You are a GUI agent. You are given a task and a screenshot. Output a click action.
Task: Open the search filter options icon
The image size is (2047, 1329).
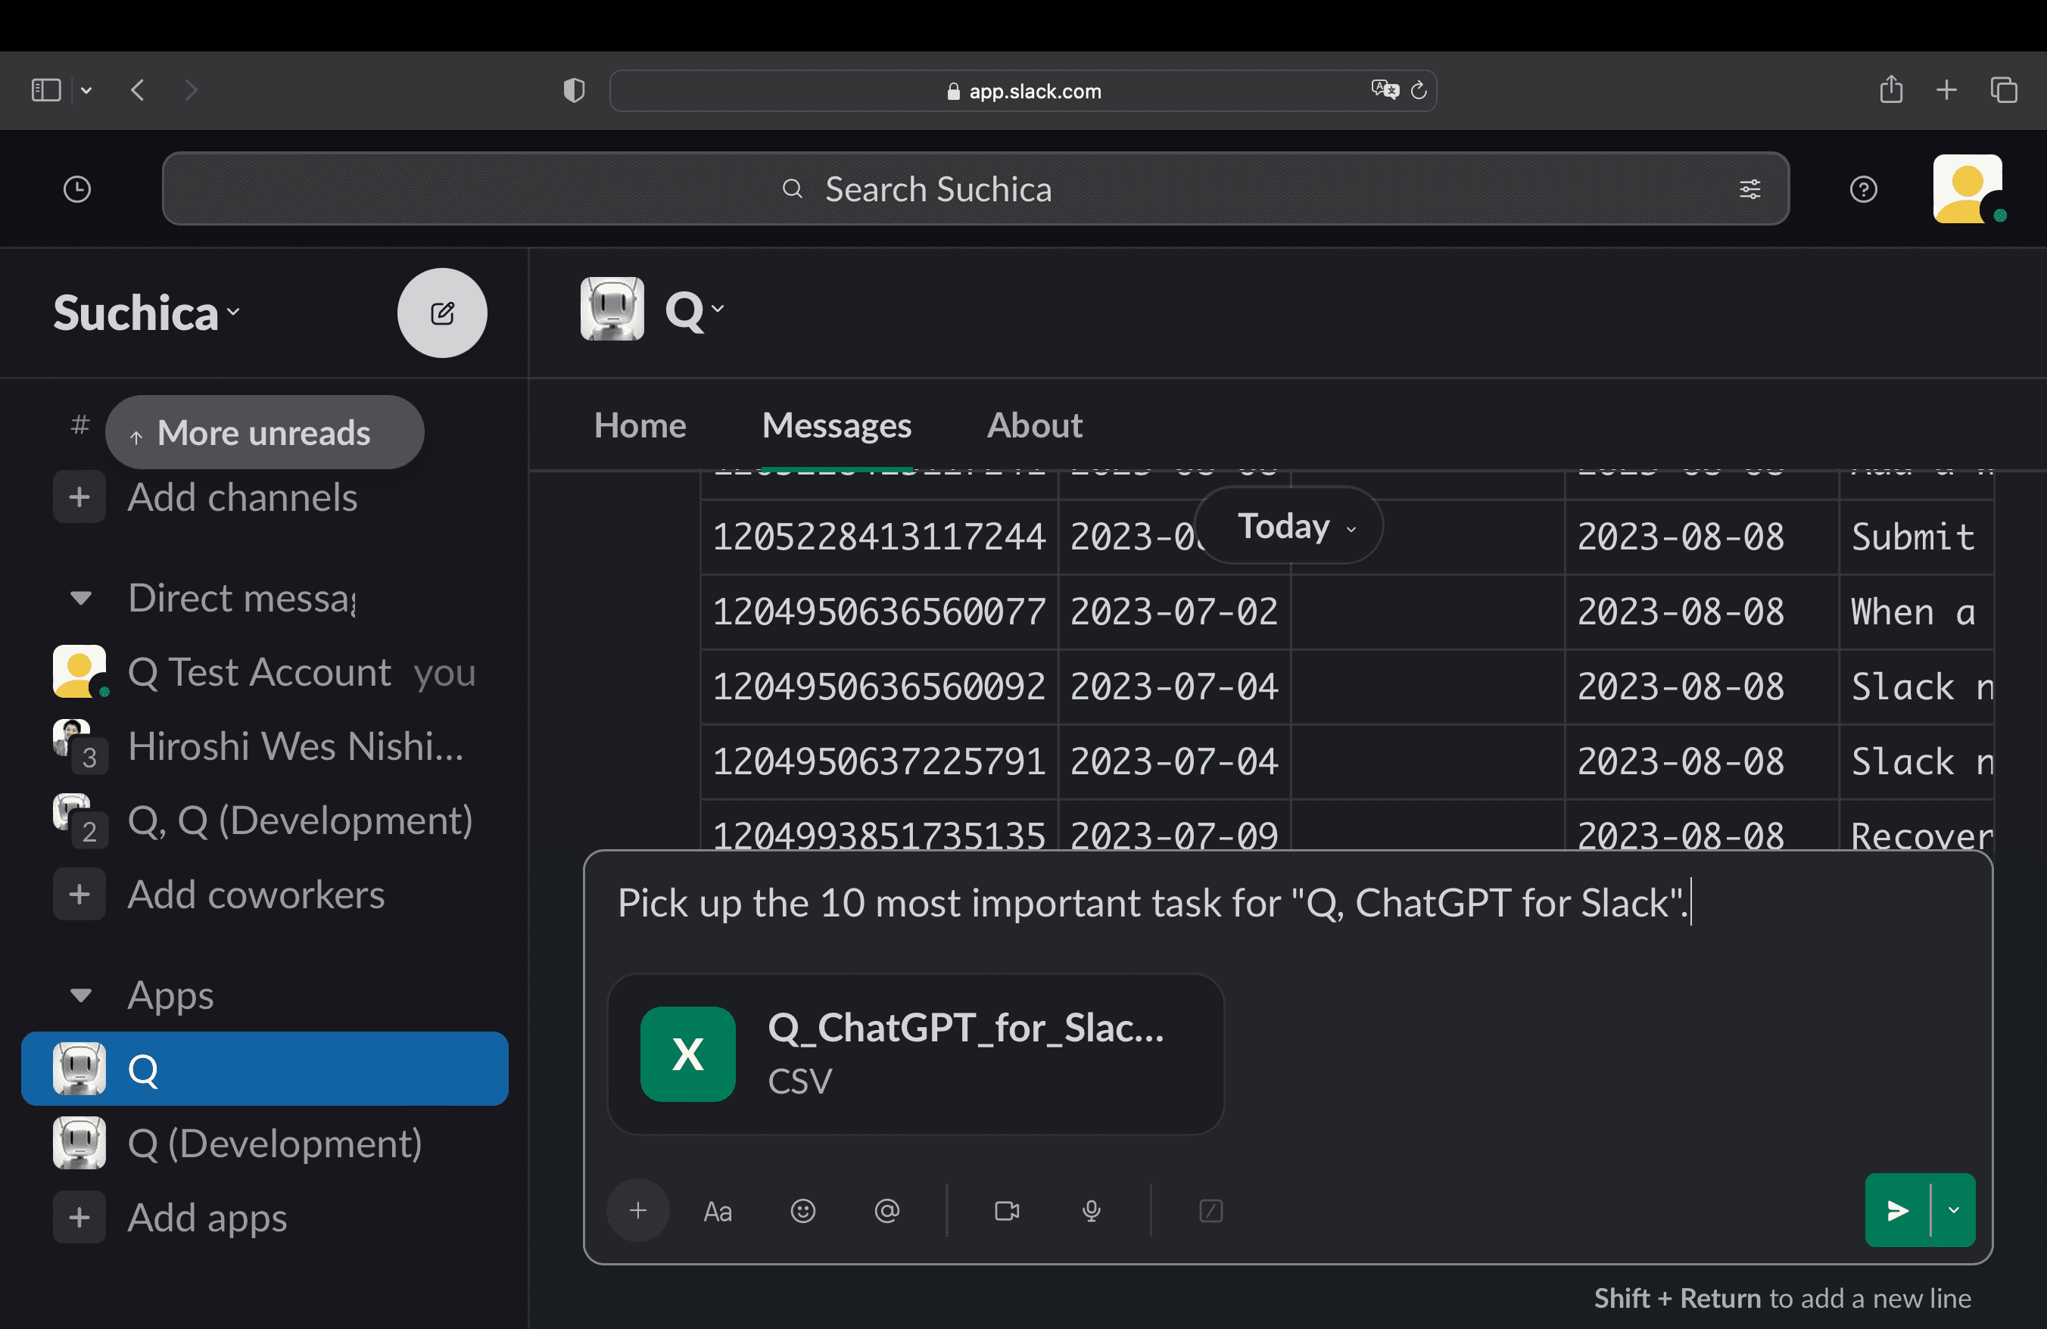[1749, 189]
